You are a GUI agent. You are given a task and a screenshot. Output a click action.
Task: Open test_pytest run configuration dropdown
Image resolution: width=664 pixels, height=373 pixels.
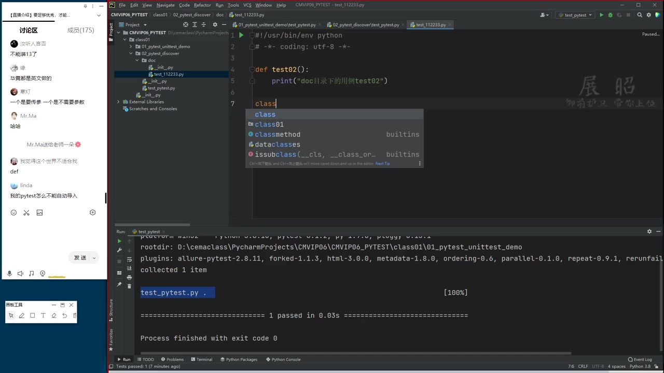click(x=576, y=15)
